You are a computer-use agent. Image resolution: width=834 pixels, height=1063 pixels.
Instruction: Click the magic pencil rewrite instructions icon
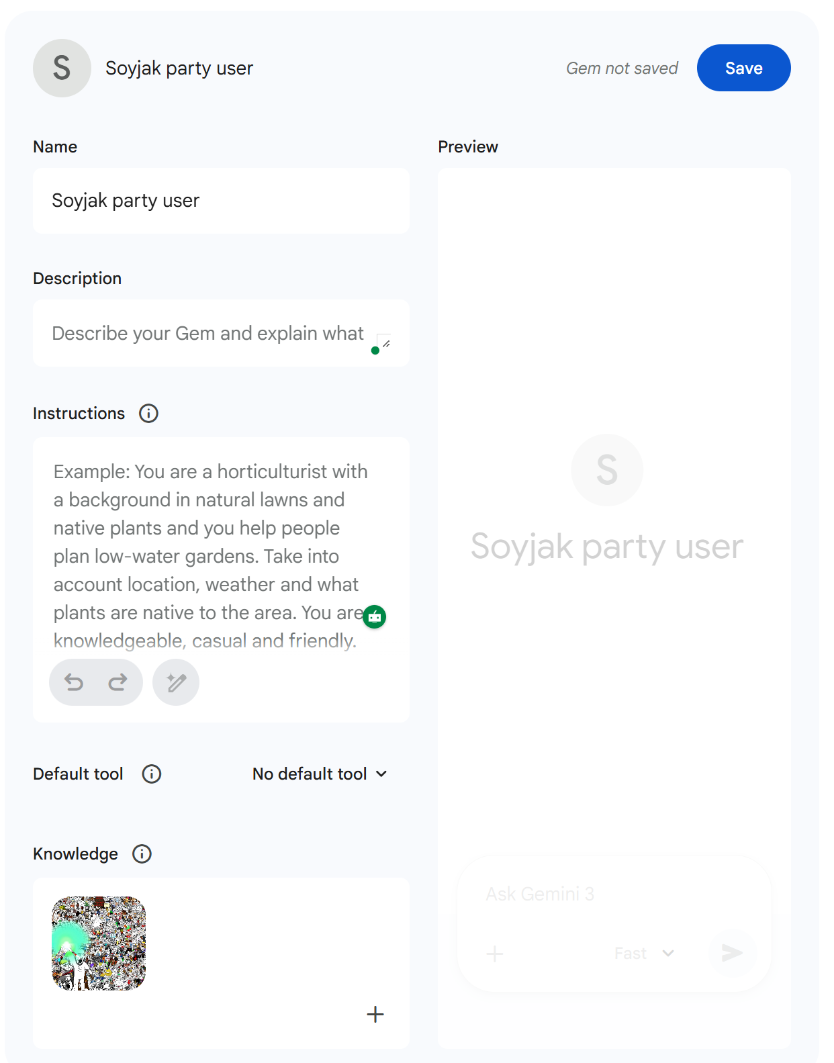pos(176,683)
